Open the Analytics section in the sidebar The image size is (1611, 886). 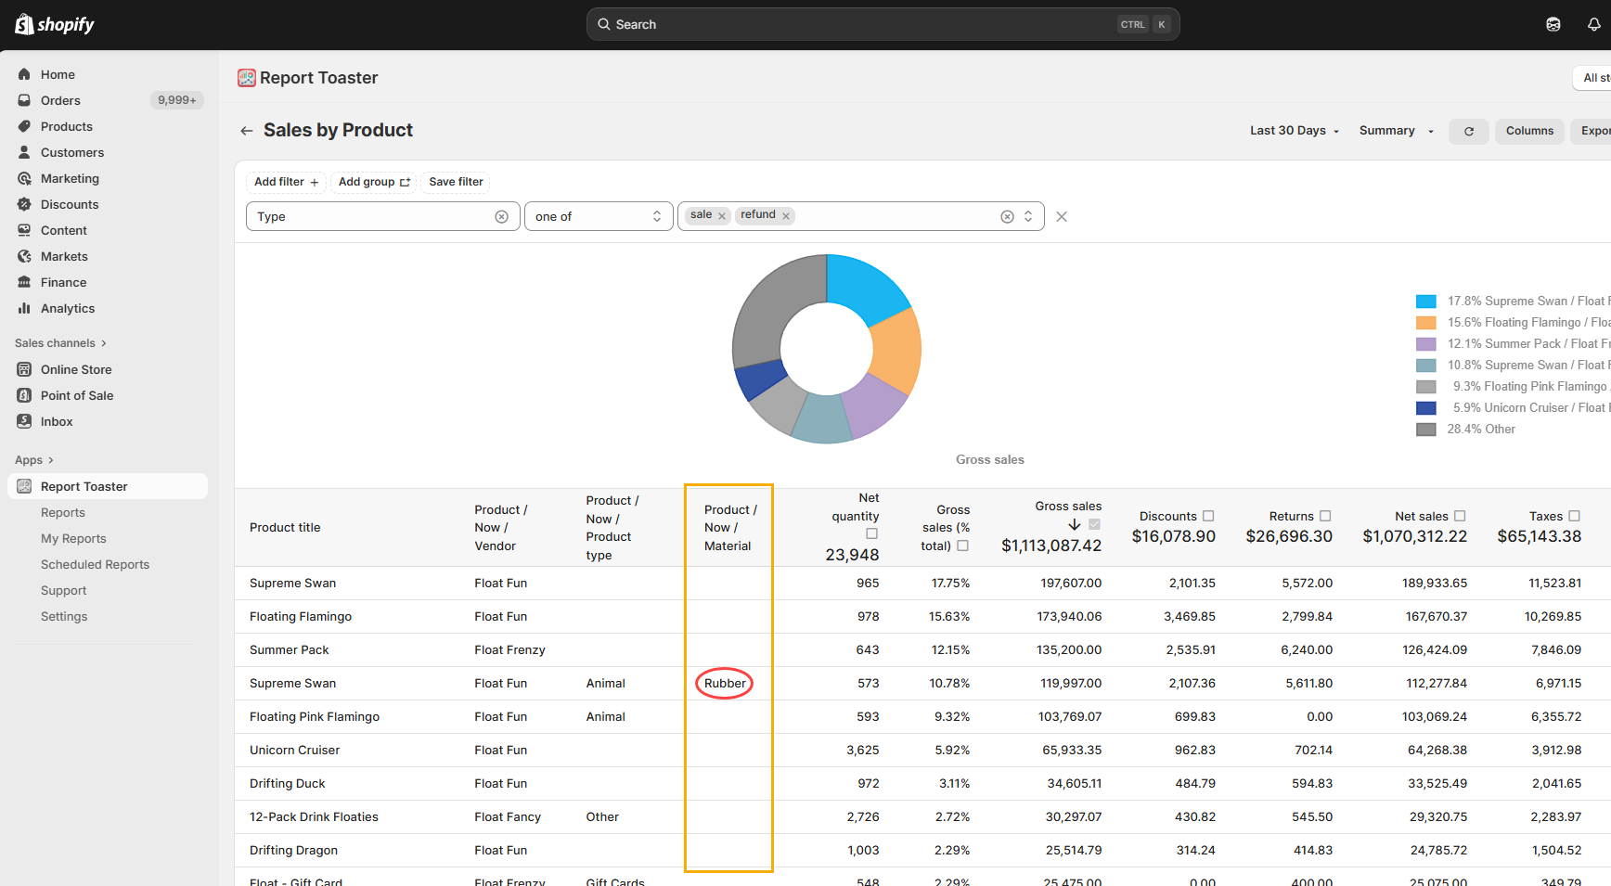click(68, 308)
